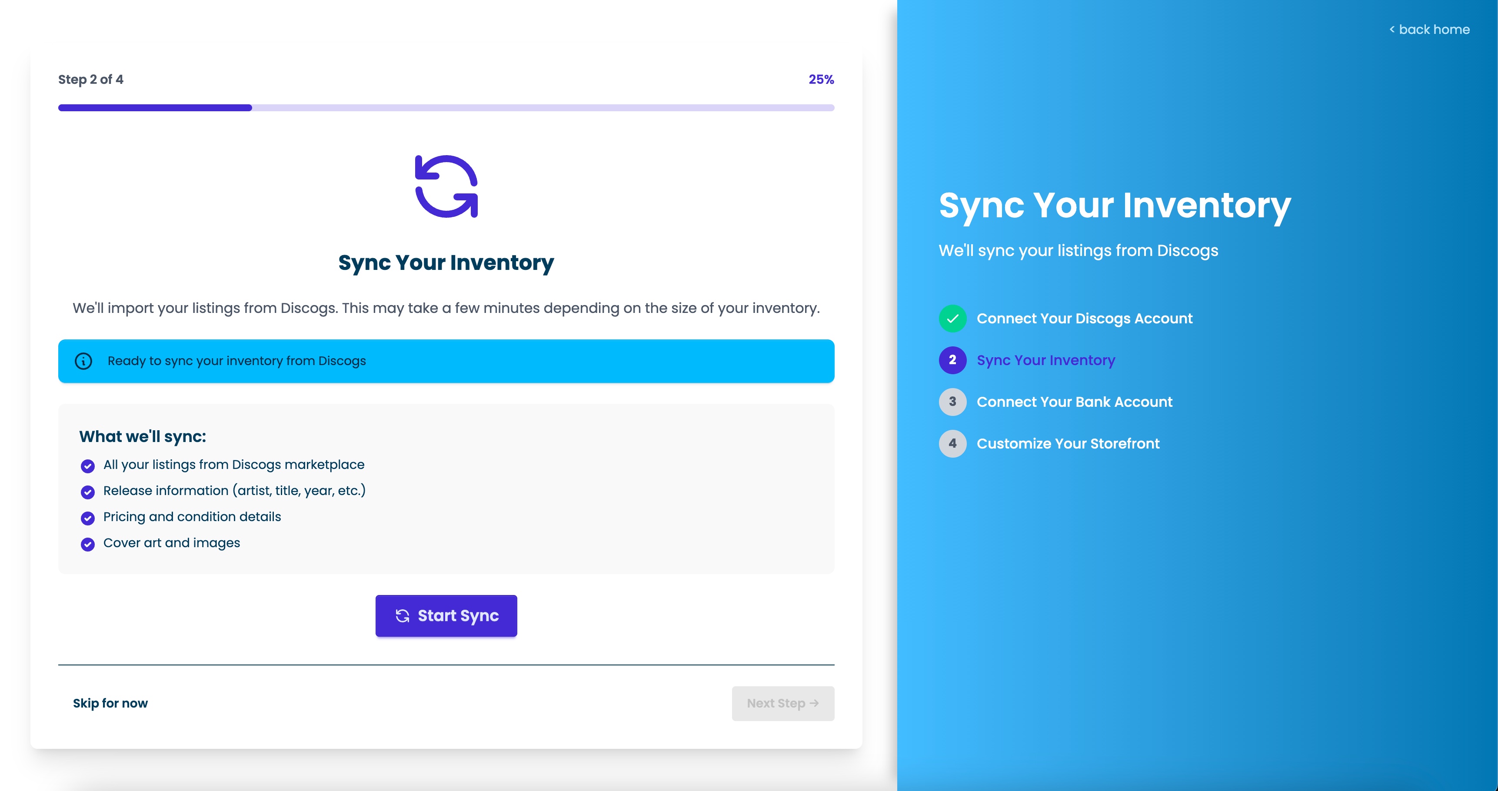Click checkmark beside Pricing and condition details
The width and height of the screenshot is (1498, 791).
point(88,518)
